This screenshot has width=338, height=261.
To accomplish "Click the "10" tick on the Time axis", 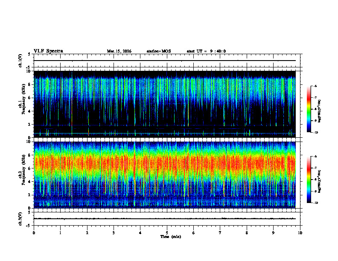I will point(300,233).
